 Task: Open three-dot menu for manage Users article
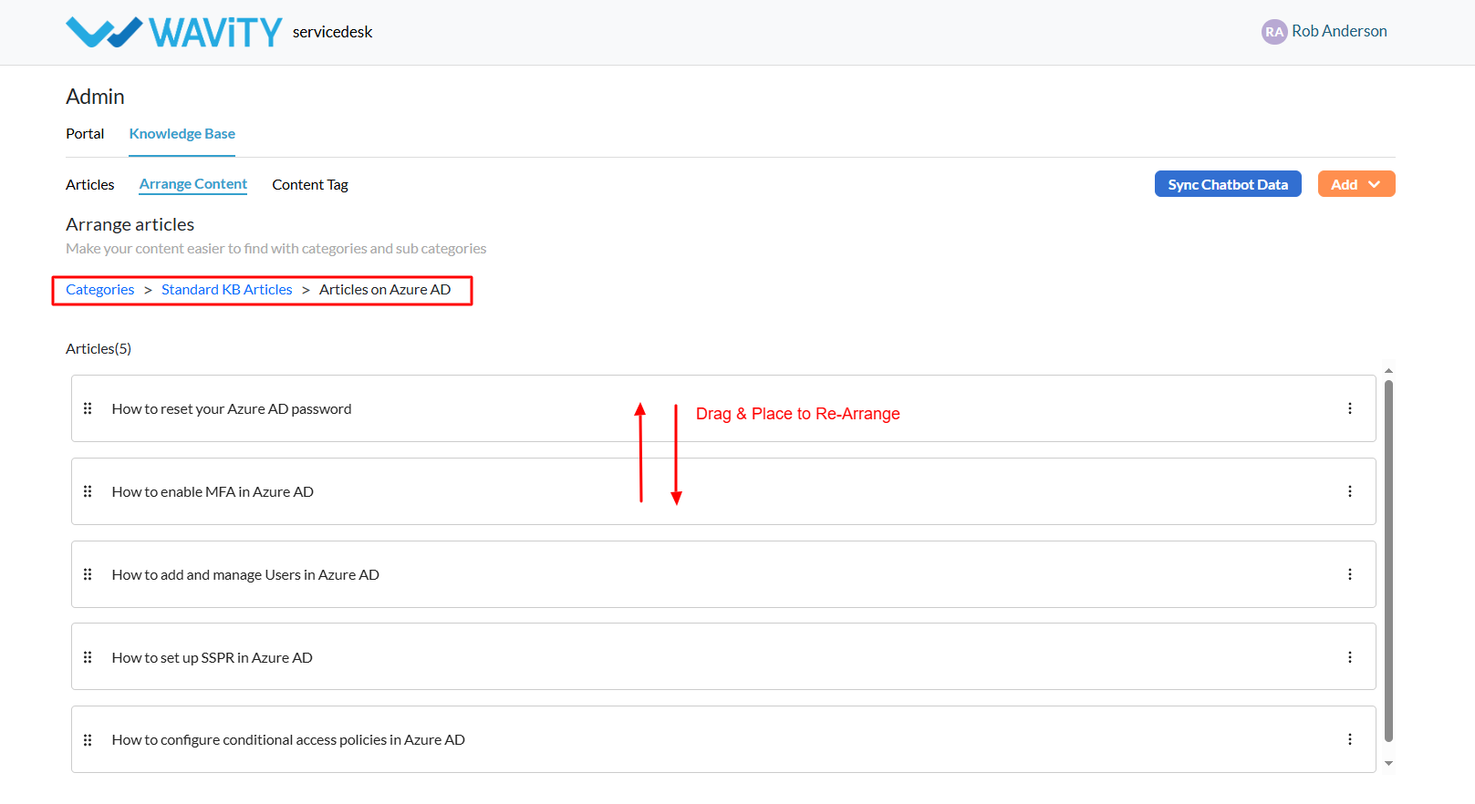pyautogui.click(x=1350, y=574)
